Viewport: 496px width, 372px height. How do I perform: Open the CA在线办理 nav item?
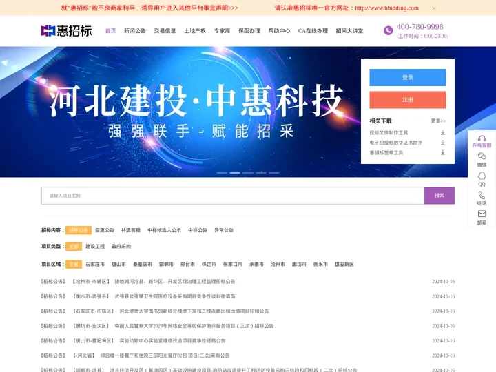(x=313, y=31)
